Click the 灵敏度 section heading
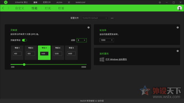The height and width of the screenshot is (103, 184). 14,30
